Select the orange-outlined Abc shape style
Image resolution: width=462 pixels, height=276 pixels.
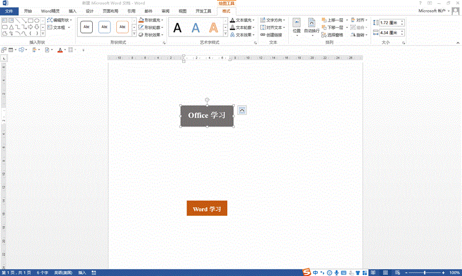pyautogui.click(x=123, y=27)
